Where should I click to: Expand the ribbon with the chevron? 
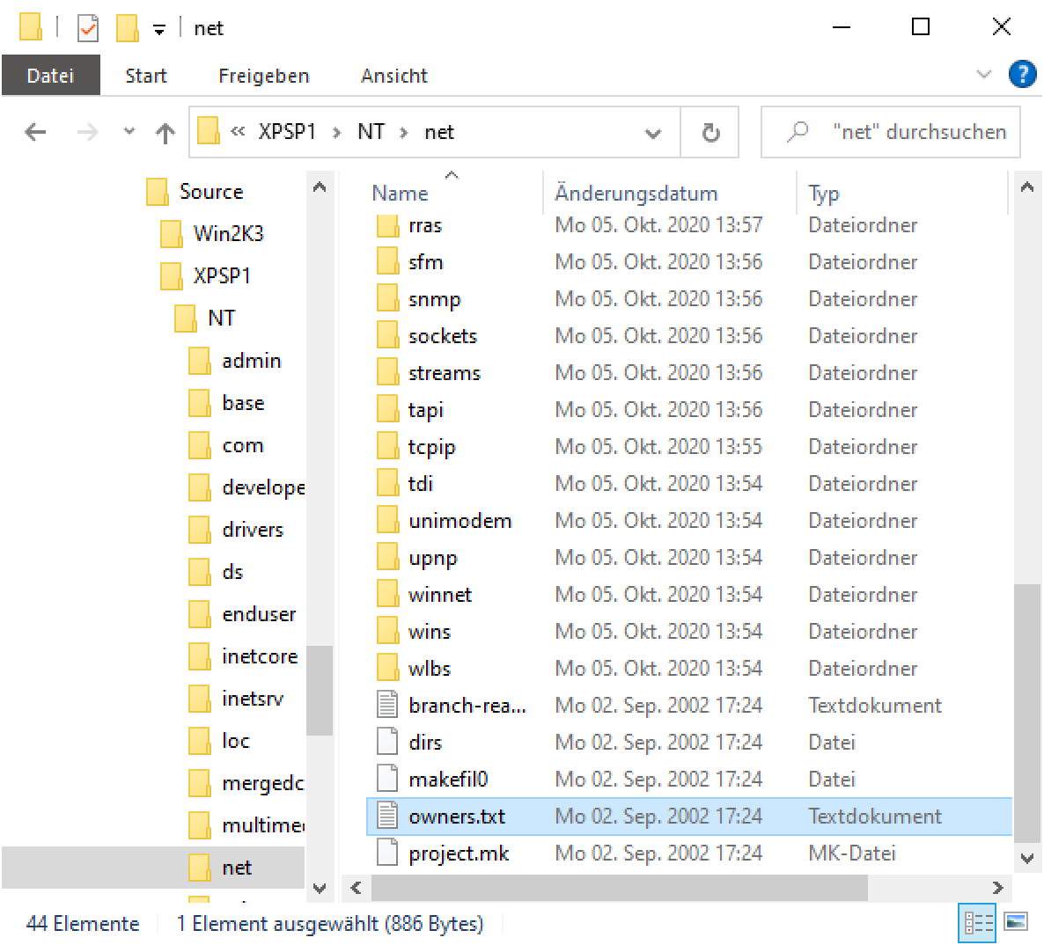tap(983, 74)
